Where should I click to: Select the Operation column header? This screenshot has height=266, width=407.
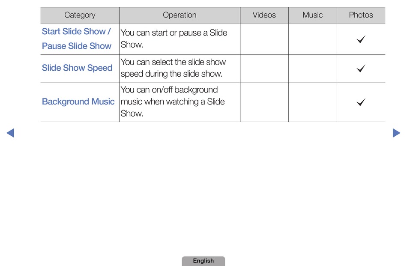[x=180, y=15]
